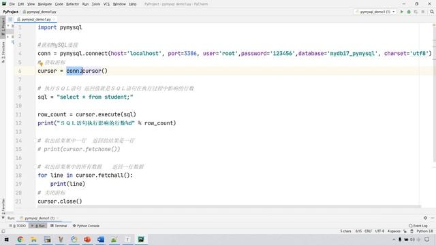The image size is (436, 245).
Task: Open Python 3.8 interpreter selector
Action: pyautogui.click(x=424, y=231)
